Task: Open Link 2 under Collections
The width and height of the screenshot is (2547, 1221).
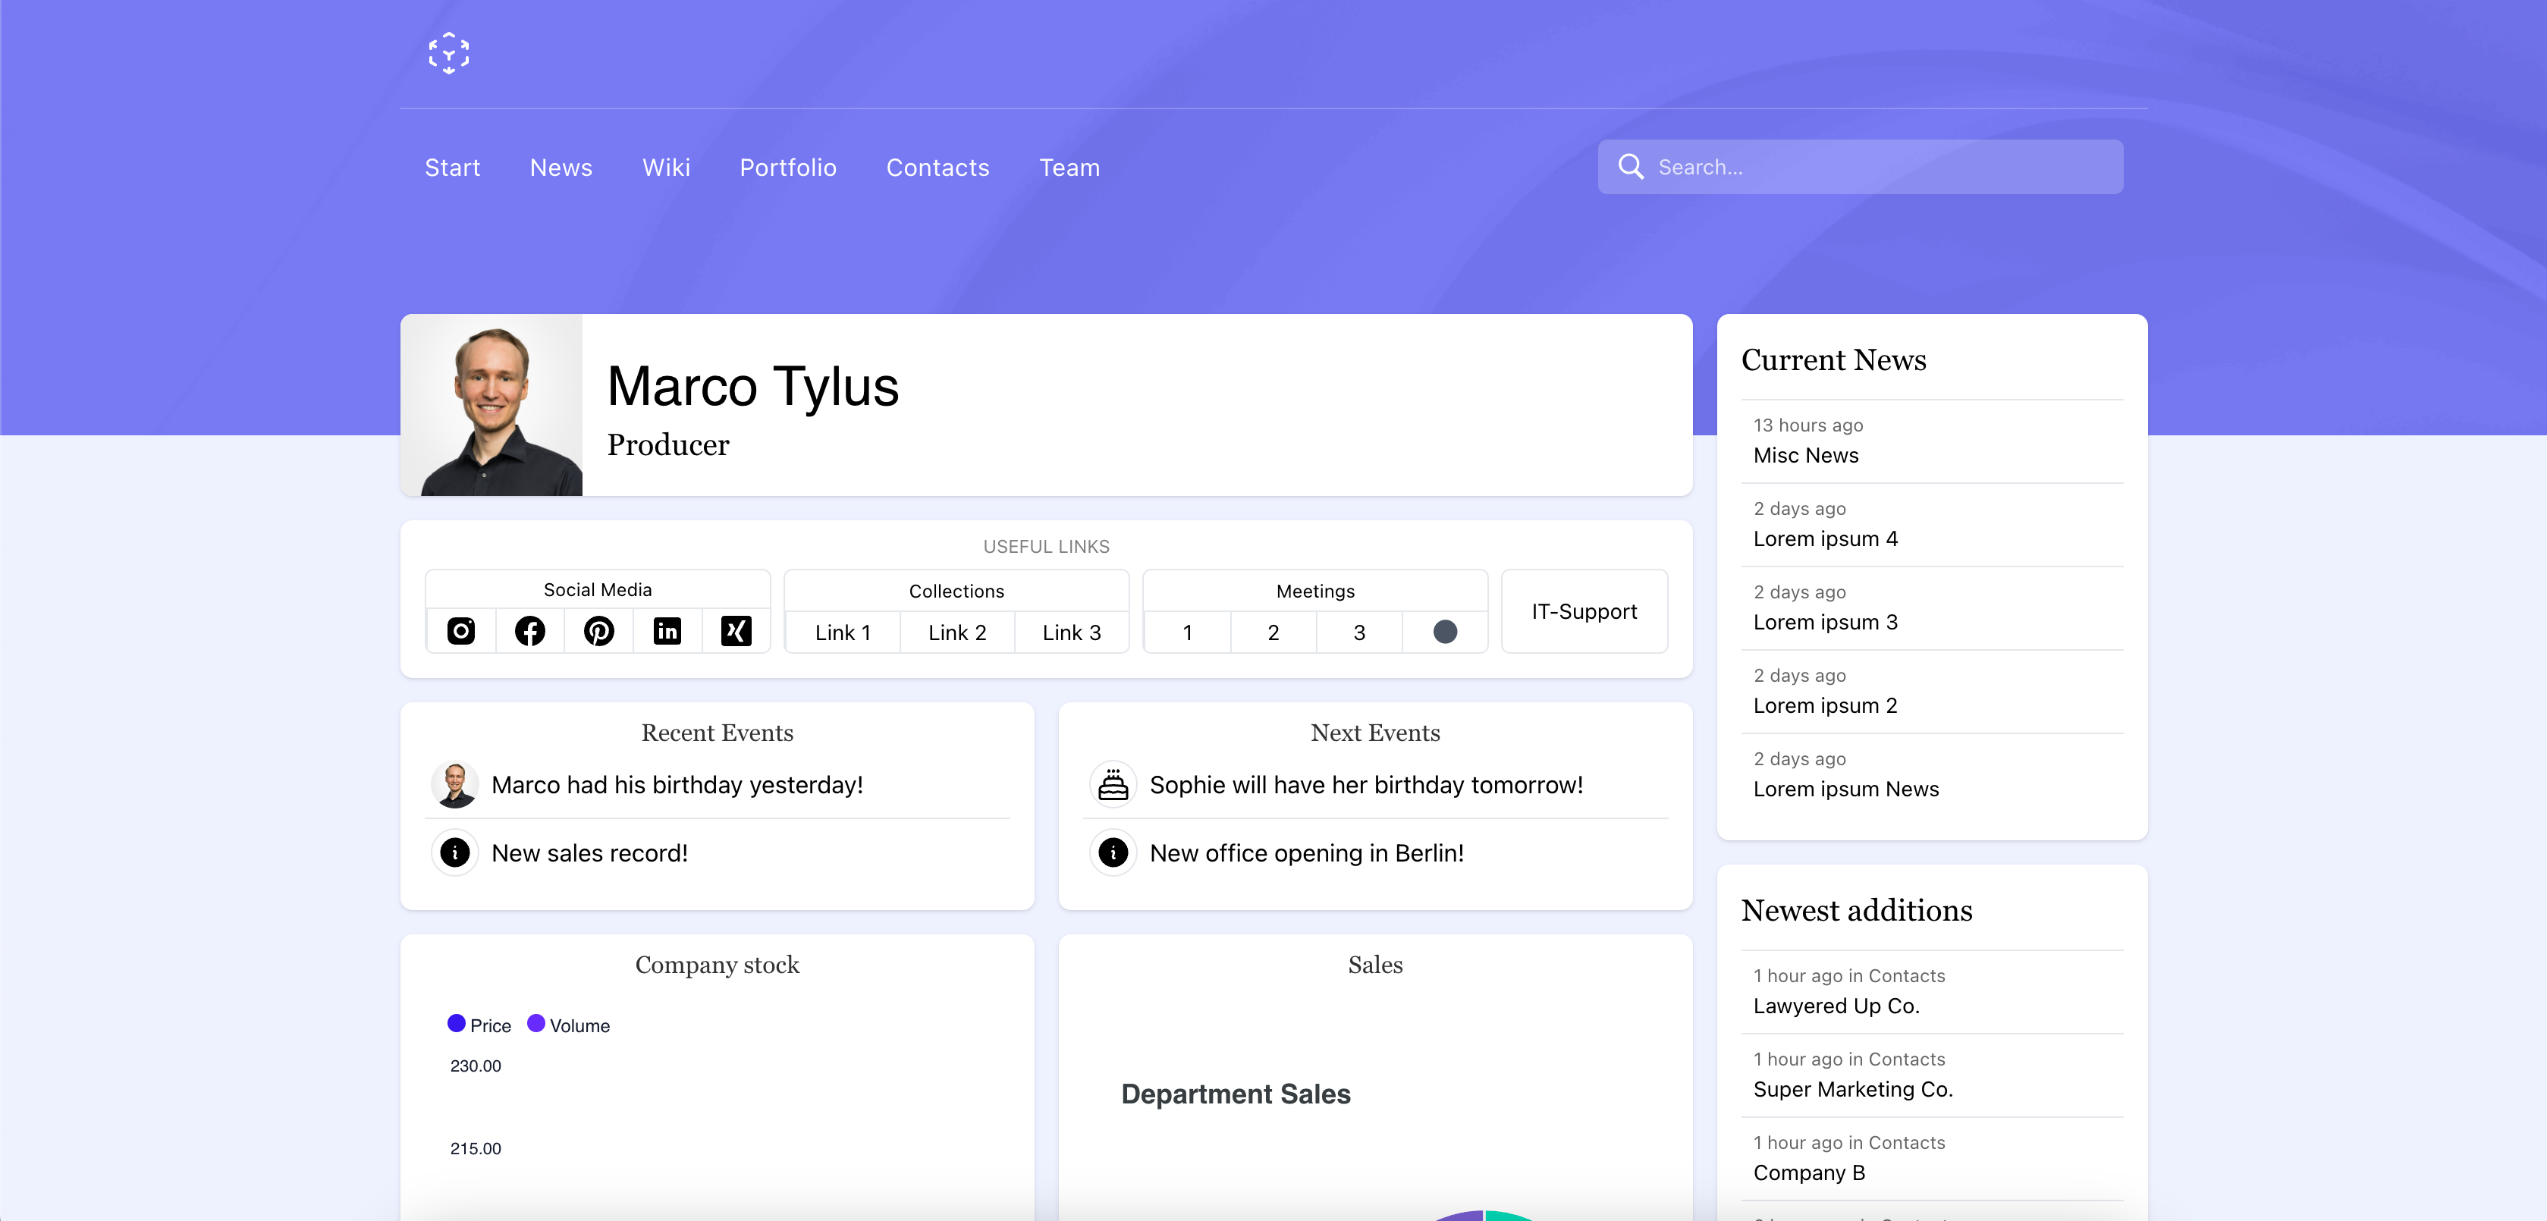Action: click(956, 632)
